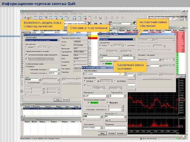The width and height of the screenshot is (190, 142).
Task: Open the Стоп-лимит order type dropdown
Action: pos(125,74)
